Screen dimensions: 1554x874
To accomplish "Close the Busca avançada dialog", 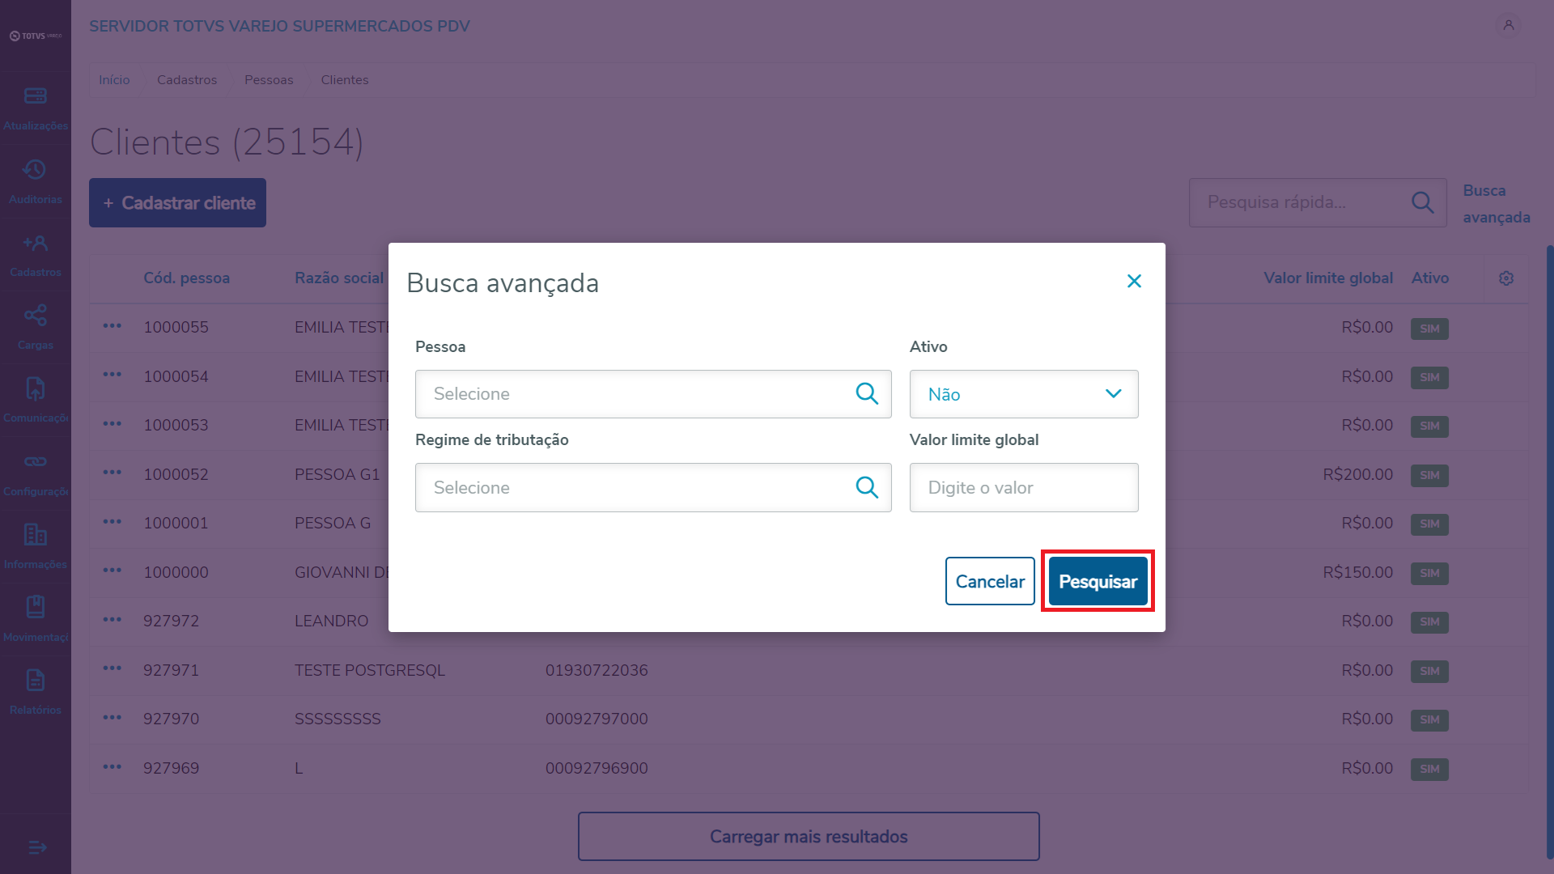I will tap(1134, 281).
